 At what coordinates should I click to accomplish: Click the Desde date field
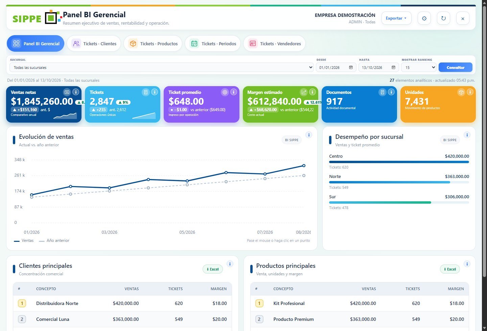click(336, 68)
